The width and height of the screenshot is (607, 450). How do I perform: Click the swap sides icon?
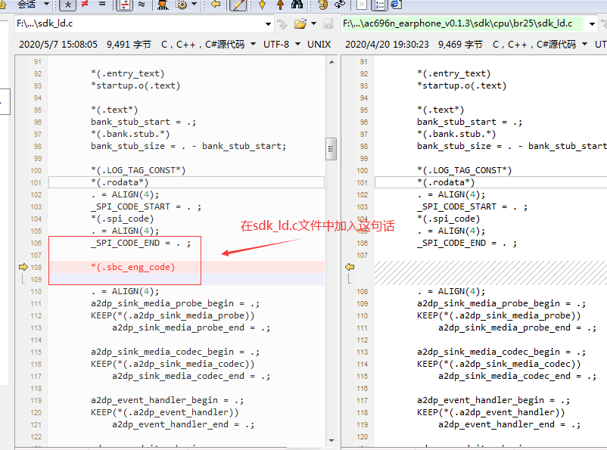(x=340, y=5)
